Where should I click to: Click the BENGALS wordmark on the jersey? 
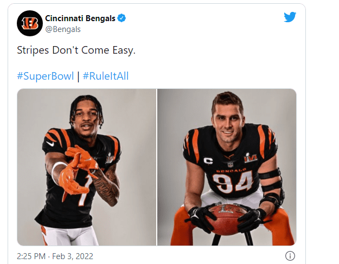pyautogui.click(x=231, y=170)
